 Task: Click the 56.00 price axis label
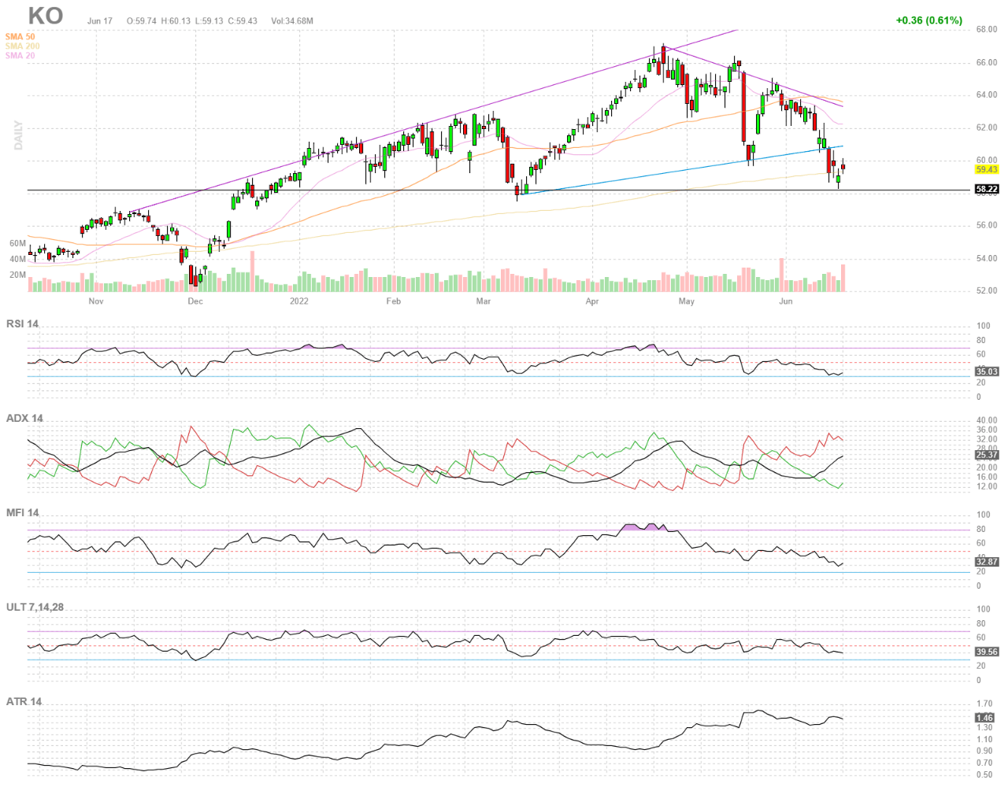tap(987, 226)
